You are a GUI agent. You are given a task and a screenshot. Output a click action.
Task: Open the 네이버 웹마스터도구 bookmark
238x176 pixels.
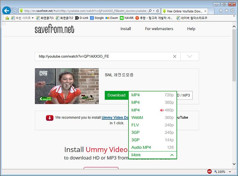click(x=192, y=18)
